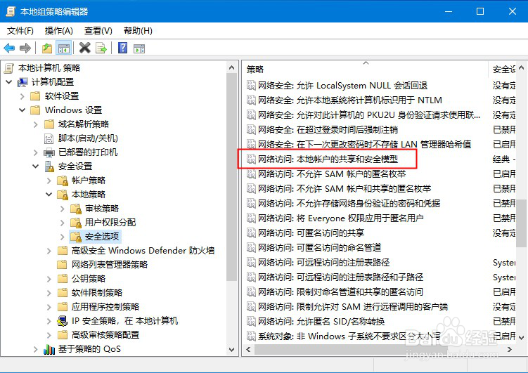The image size is (528, 373).
Task: Click policy list vertical scroll up arrow
Action: (x=521, y=67)
